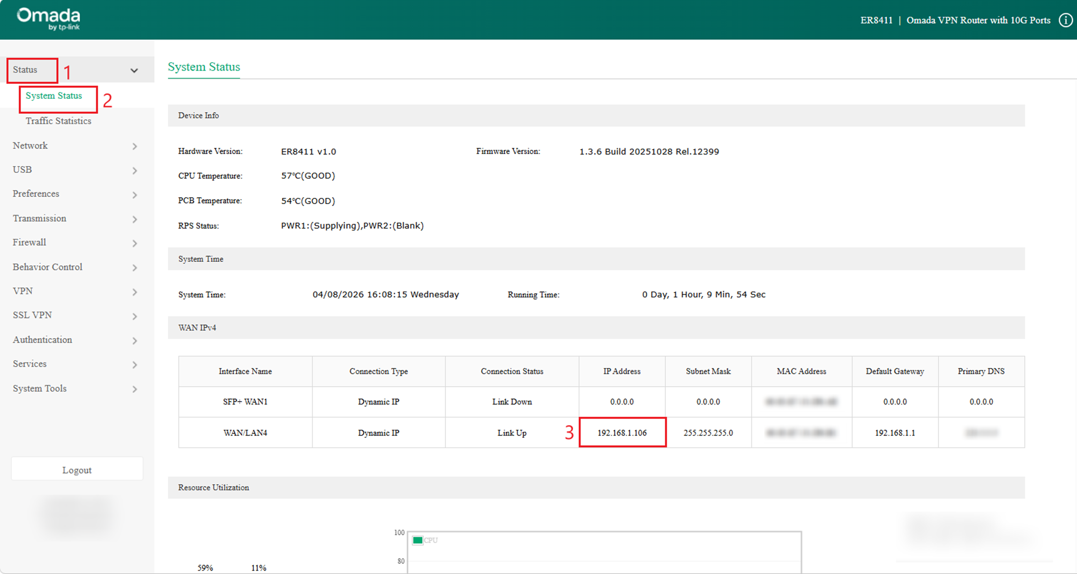Expand the Behavior Control section
This screenshot has height=574, width=1077.
[135, 268]
